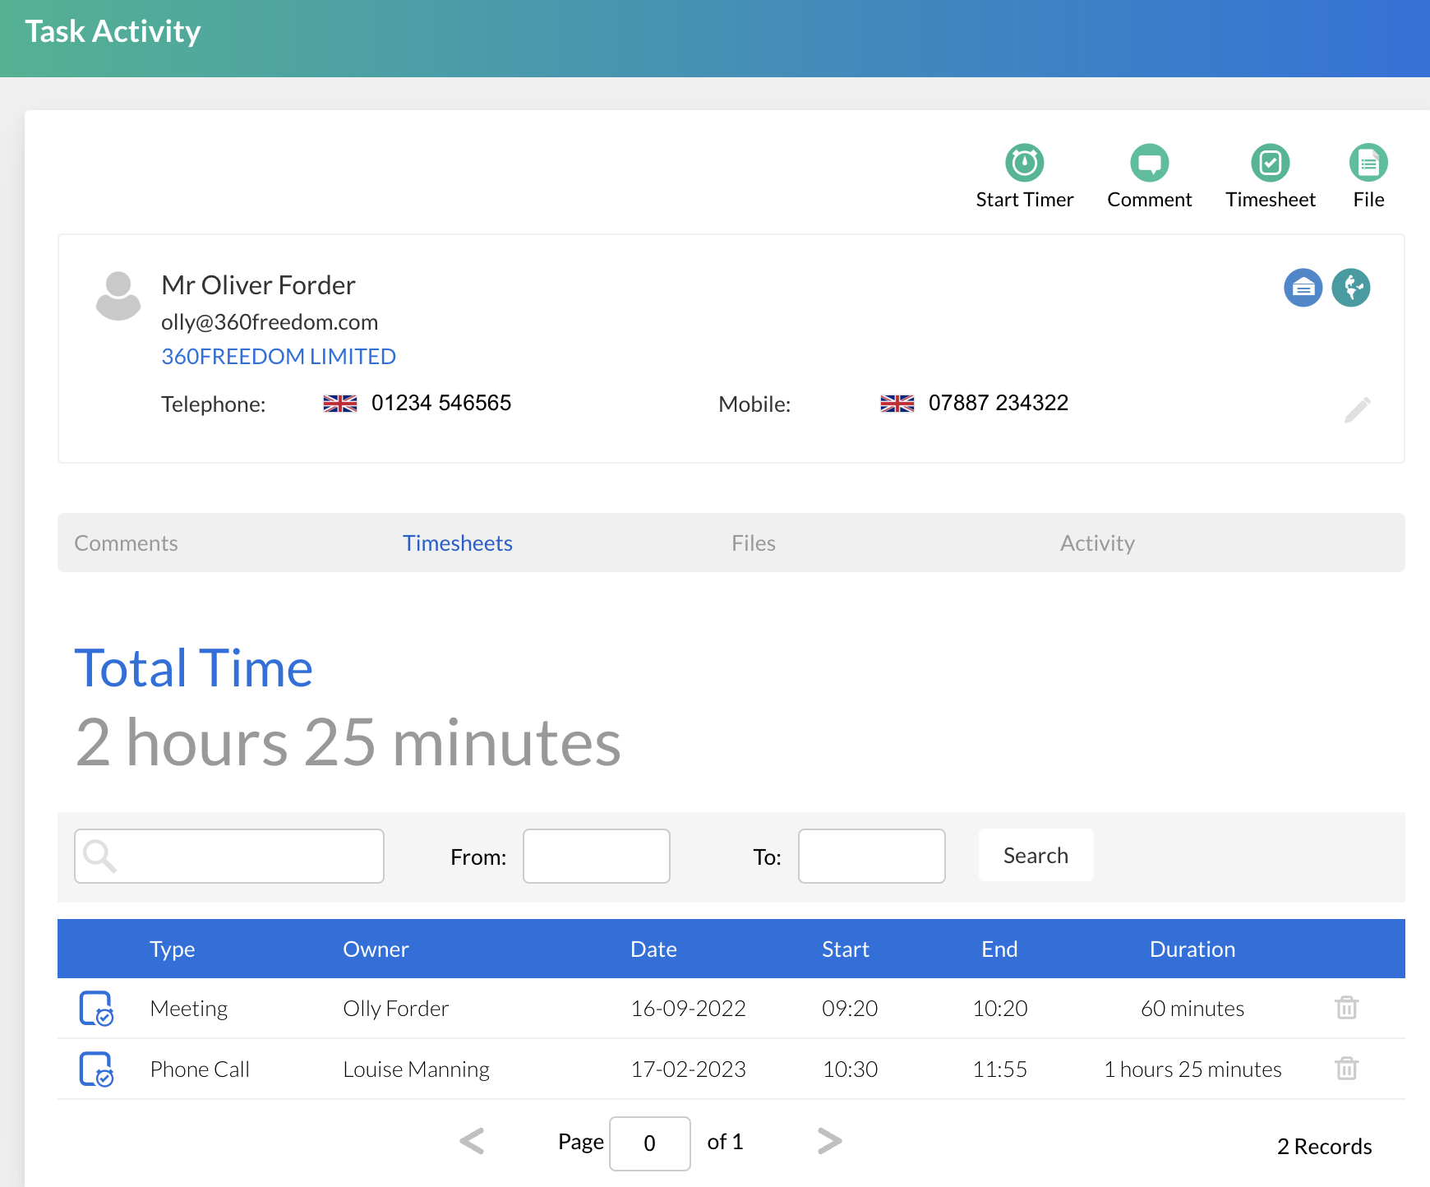Open the Meeting timesheet row icon
The image size is (1430, 1187).
[x=96, y=1008]
